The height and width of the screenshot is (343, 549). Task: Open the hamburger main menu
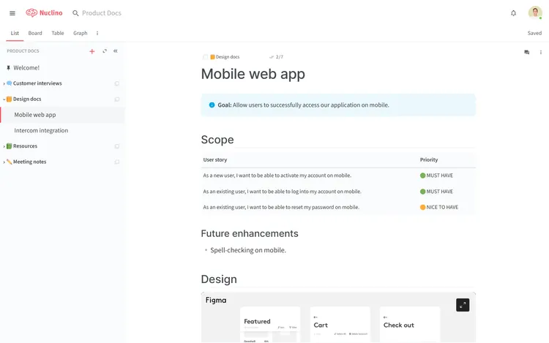click(12, 13)
